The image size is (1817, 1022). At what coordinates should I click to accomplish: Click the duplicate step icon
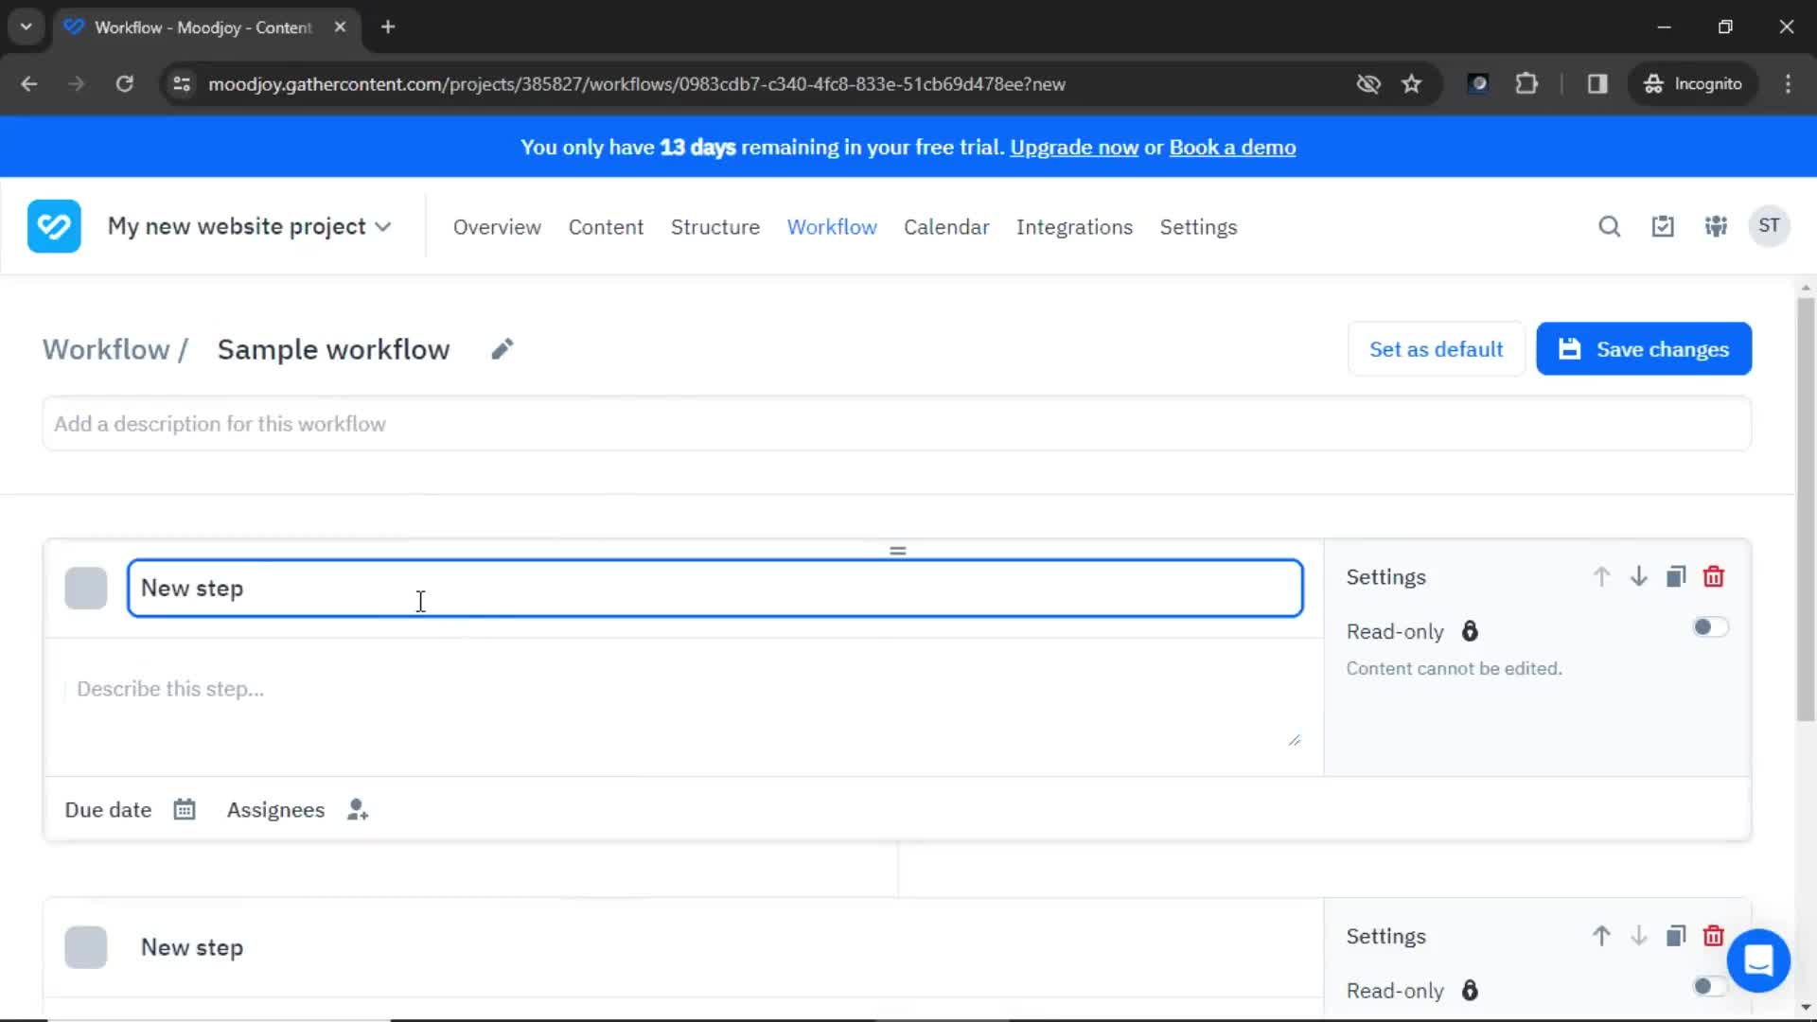(1677, 575)
